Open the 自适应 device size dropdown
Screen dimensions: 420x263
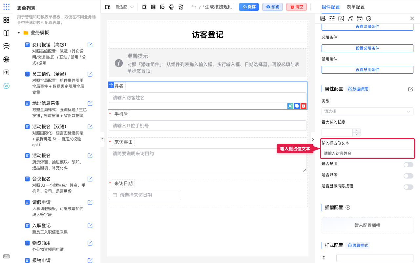pyautogui.click(x=124, y=7)
